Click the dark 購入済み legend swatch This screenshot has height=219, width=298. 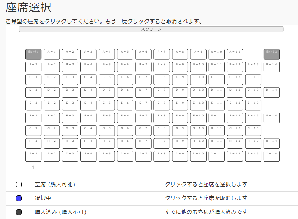pos(19,212)
